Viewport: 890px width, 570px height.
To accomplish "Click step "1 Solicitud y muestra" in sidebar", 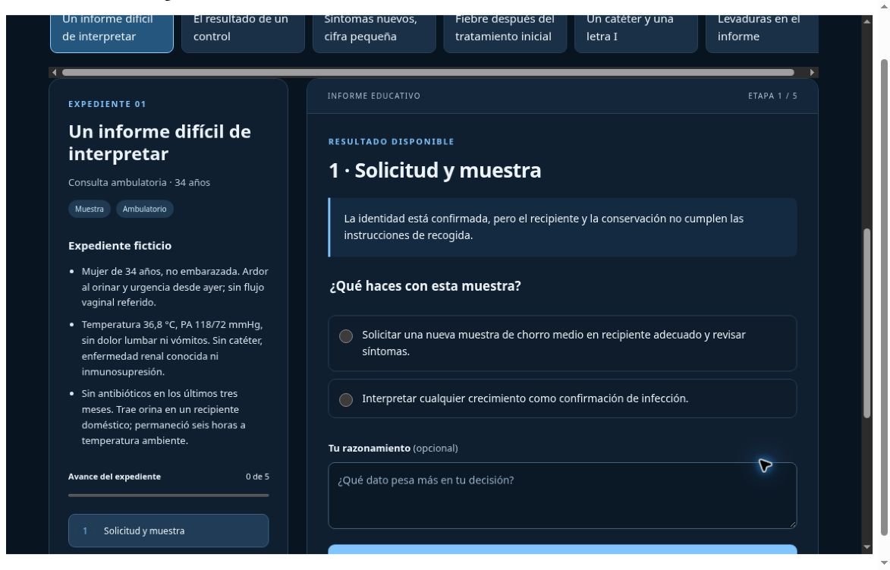I will tap(168, 531).
